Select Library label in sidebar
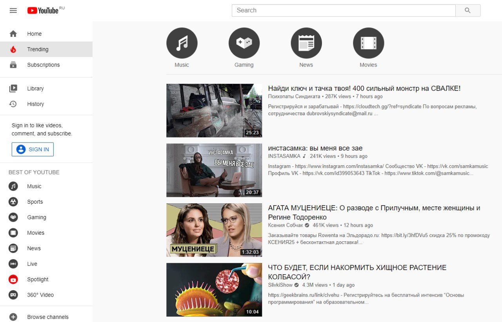This screenshot has width=502, height=322. pos(35,89)
